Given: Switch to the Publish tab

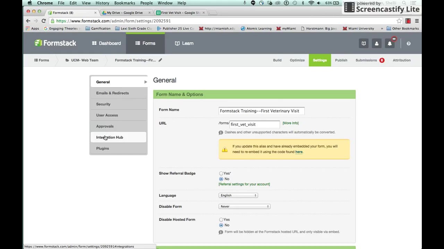Looking at the screenshot, I should (x=341, y=60).
